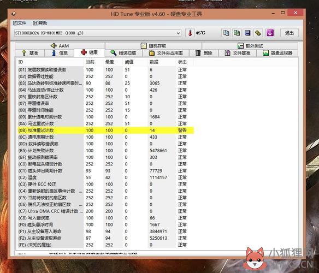Click the save floppy disk icon
Screen dimensions: 319x273
pos(247,33)
